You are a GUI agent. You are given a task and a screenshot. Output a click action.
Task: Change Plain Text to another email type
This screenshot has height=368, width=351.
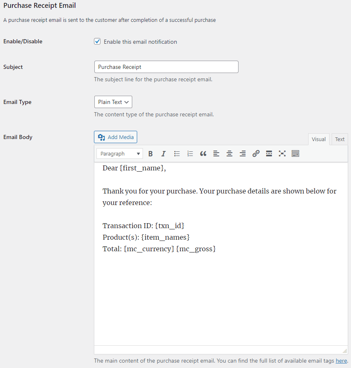click(113, 102)
